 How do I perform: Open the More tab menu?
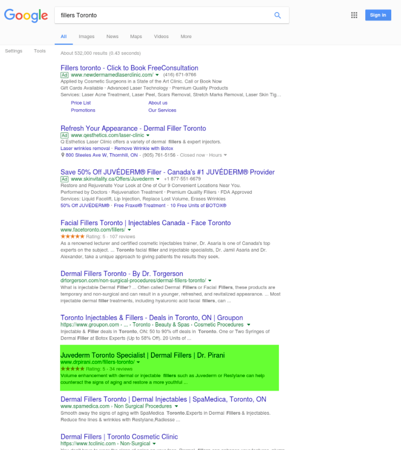pos(186,37)
